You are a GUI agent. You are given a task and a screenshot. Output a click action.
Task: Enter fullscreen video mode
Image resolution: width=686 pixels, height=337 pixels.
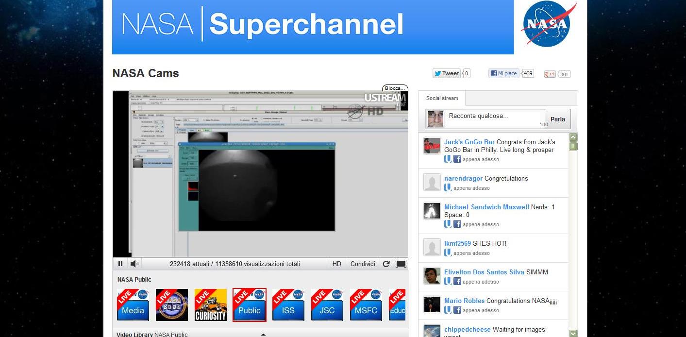(x=401, y=264)
